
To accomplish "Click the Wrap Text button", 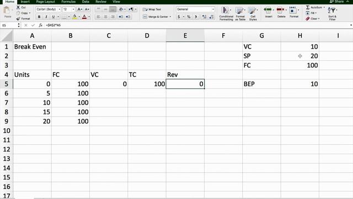I will (152, 9).
